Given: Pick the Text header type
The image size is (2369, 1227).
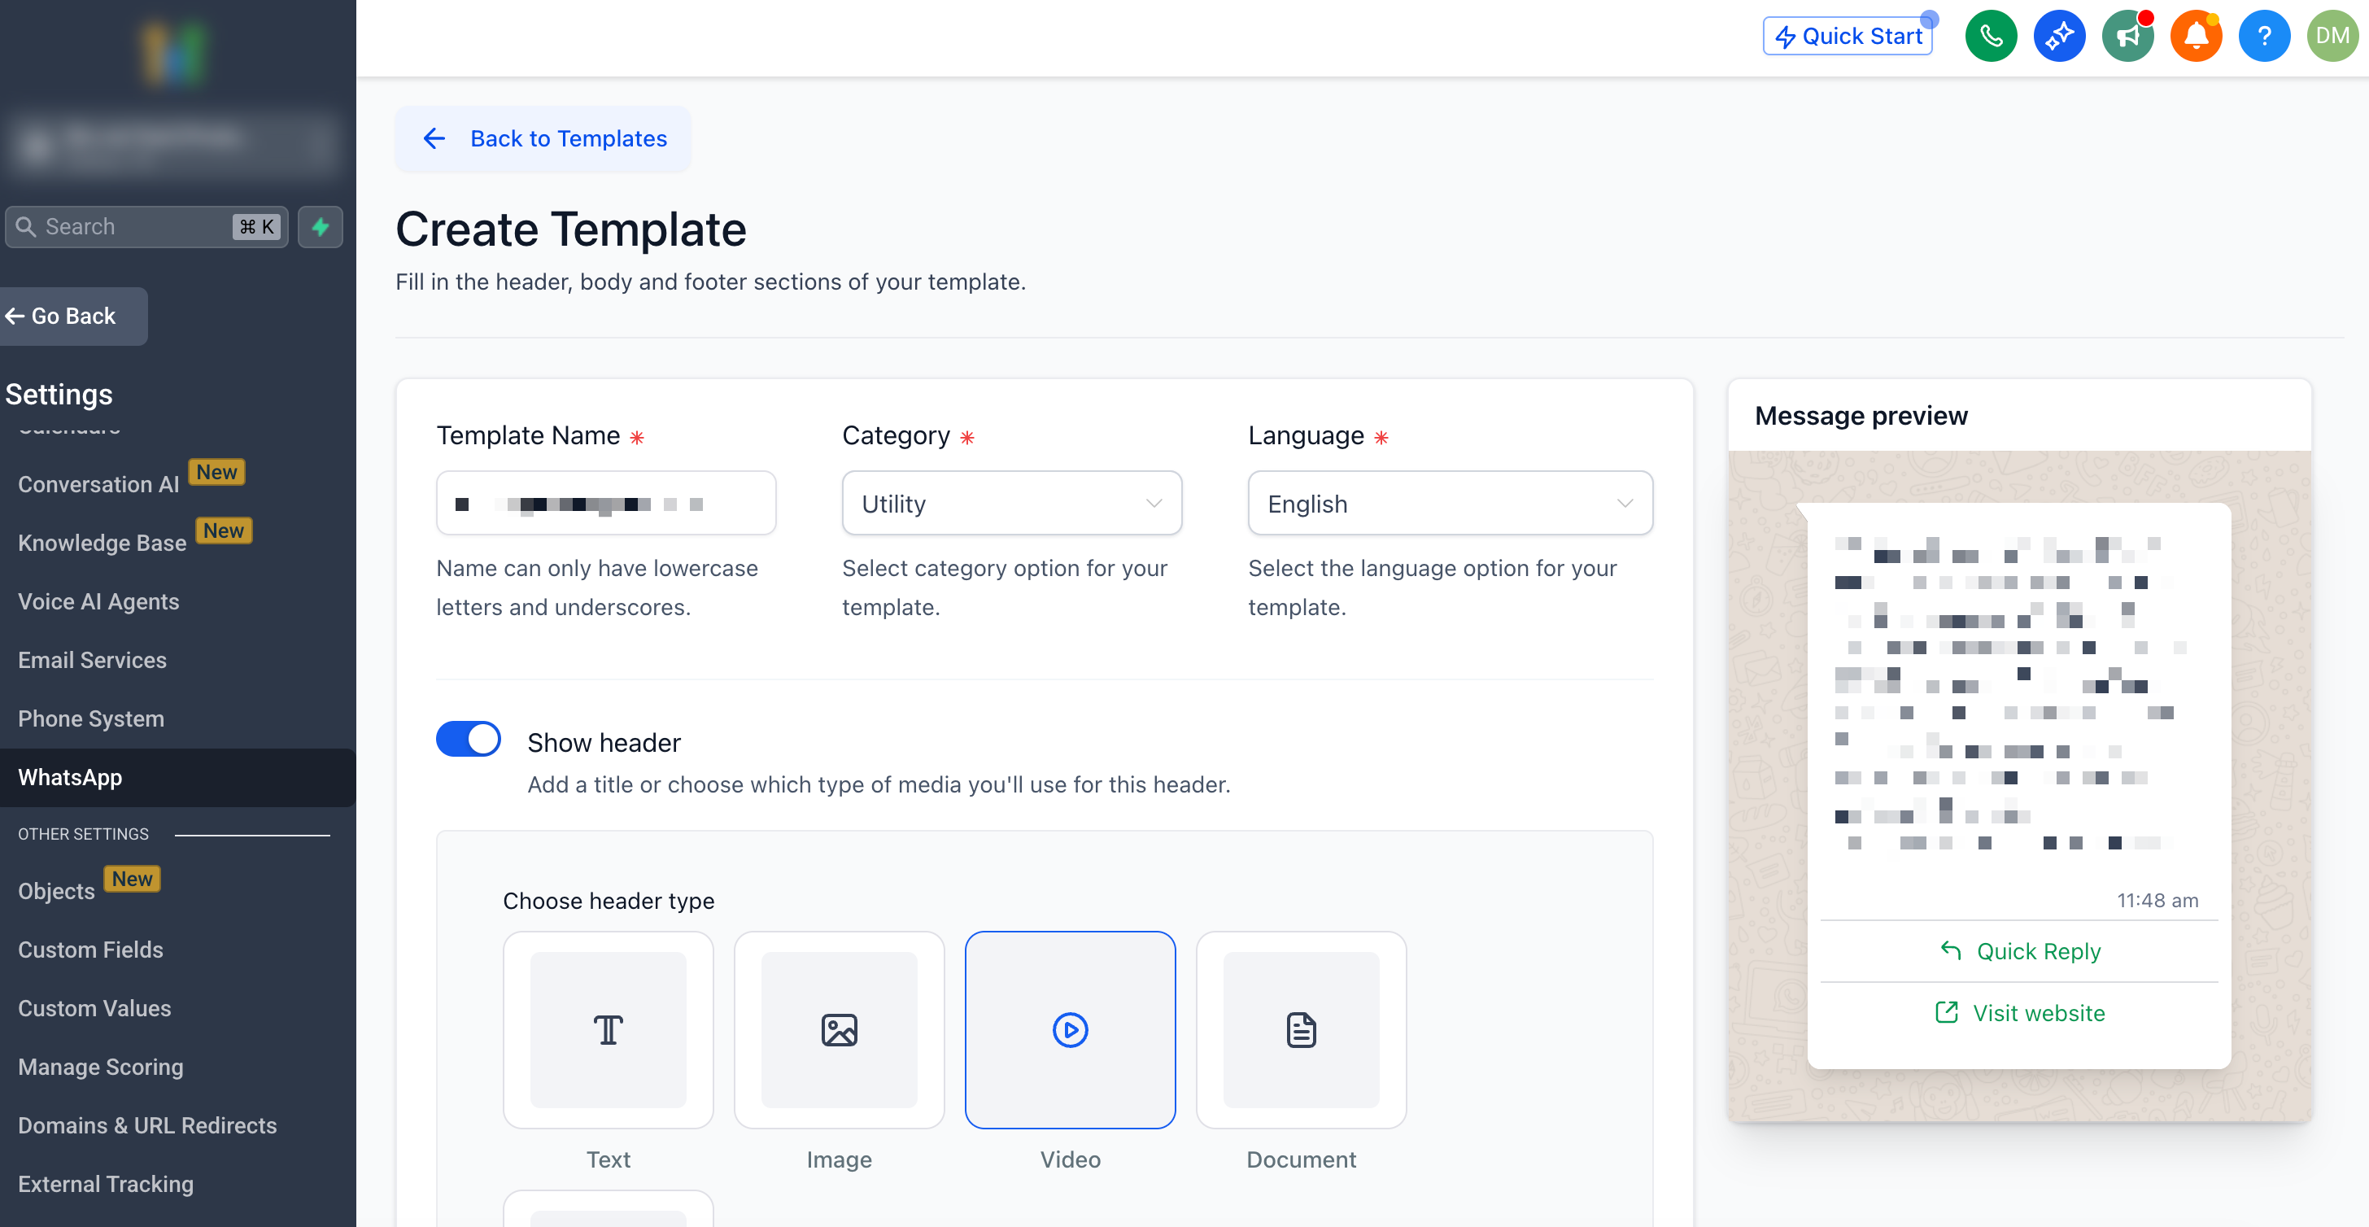Looking at the screenshot, I should click(608, 1029).
